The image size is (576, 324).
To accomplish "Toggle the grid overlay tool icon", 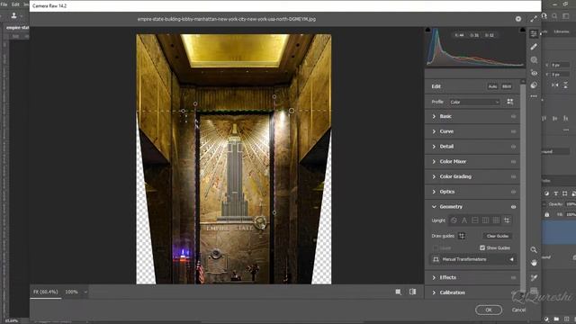I will 534,291.
